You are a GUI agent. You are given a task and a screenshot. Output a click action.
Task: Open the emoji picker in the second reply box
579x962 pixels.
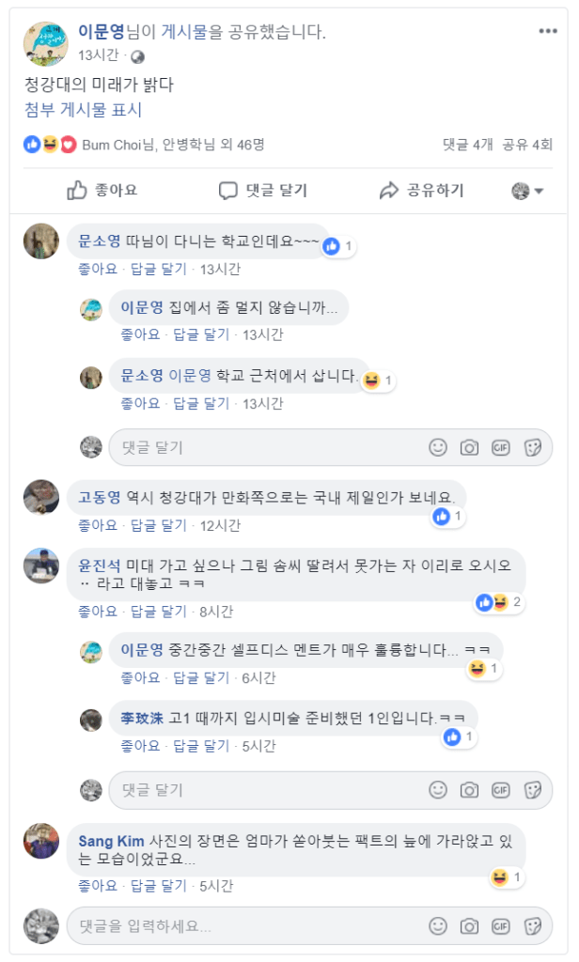(x=438, y=789)
